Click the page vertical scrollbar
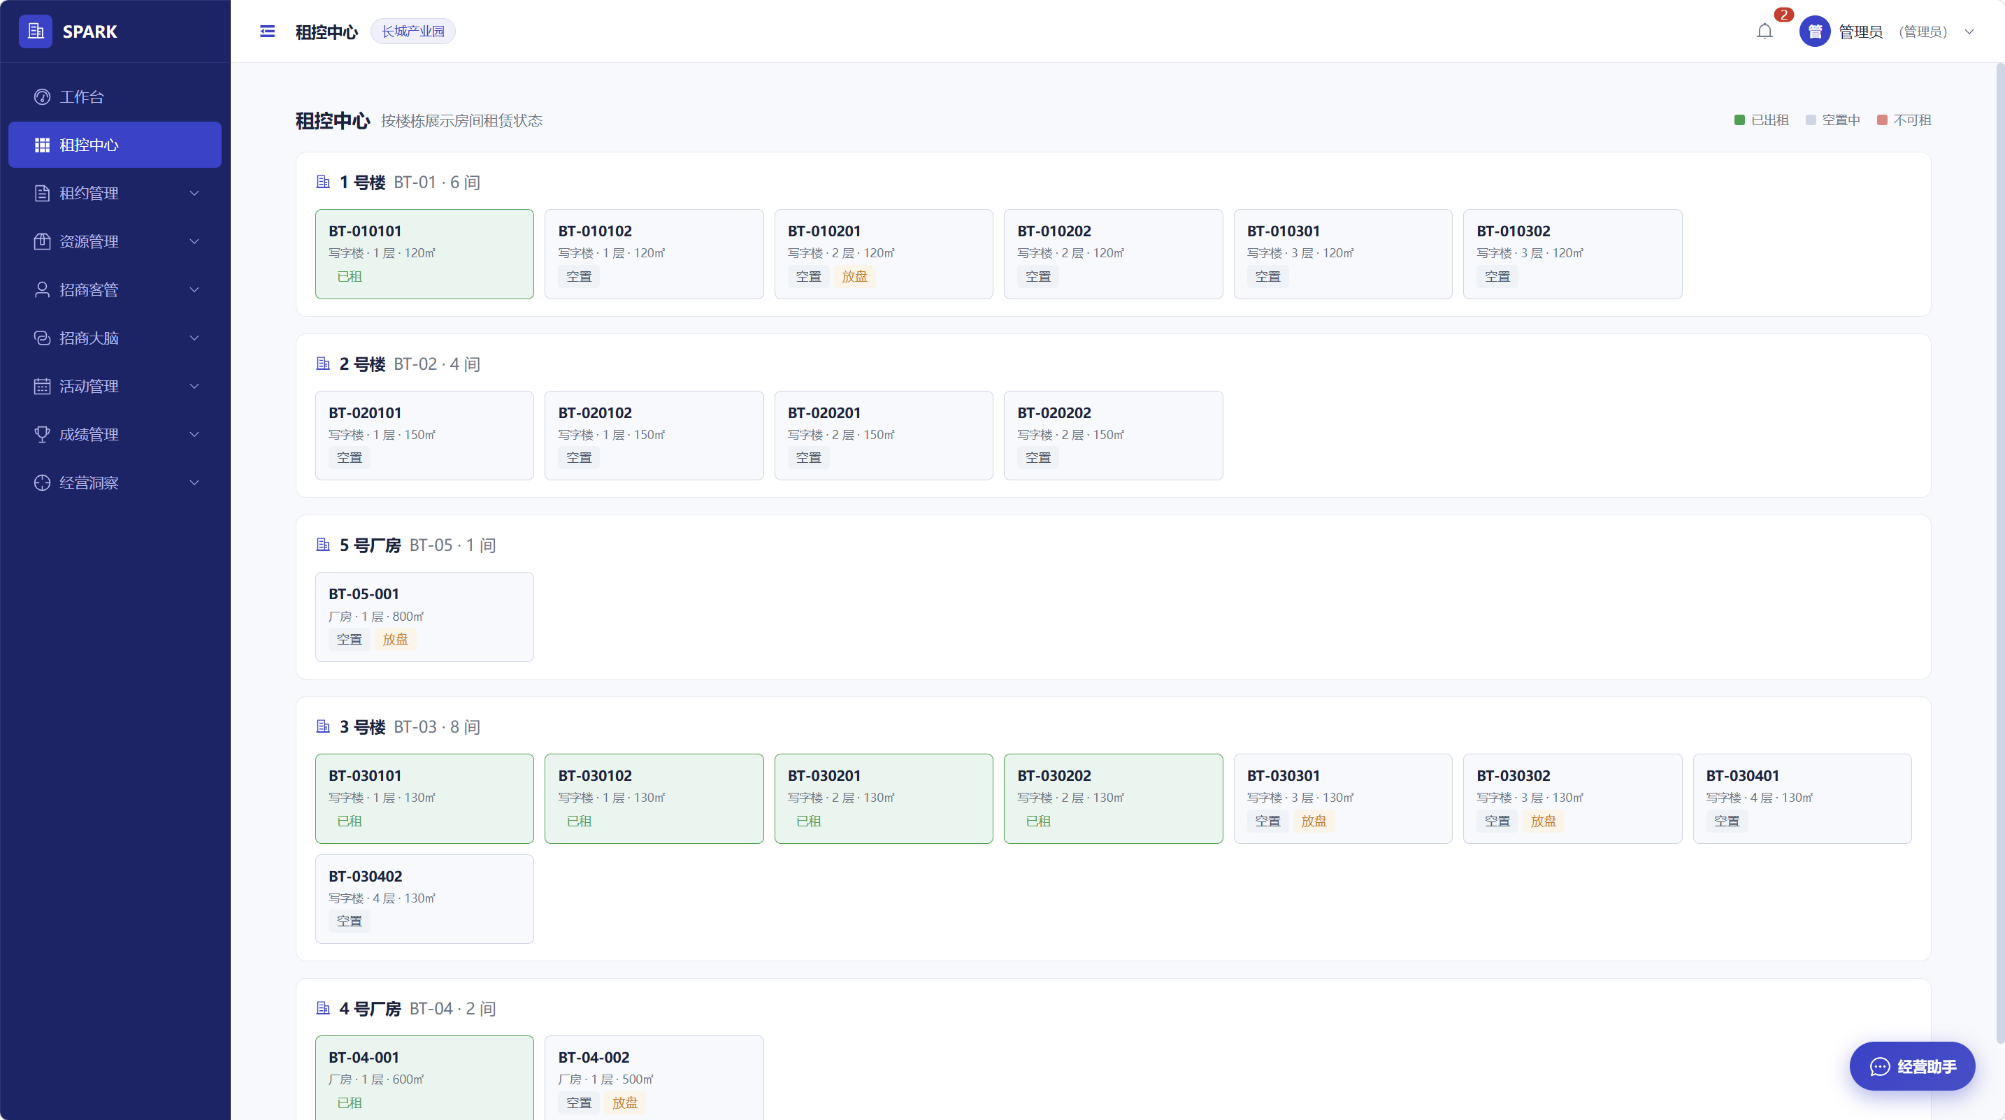The width and height of the screenshot is (2005, 1120). coord(1999,552)
